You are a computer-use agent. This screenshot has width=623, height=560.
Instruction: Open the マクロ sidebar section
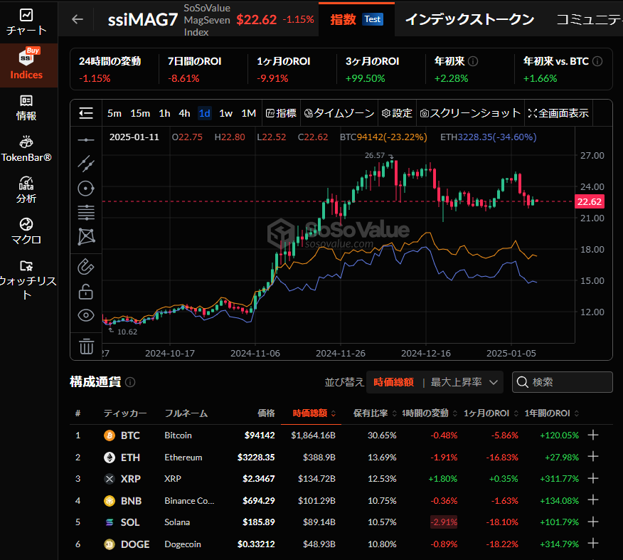point(26,231)
